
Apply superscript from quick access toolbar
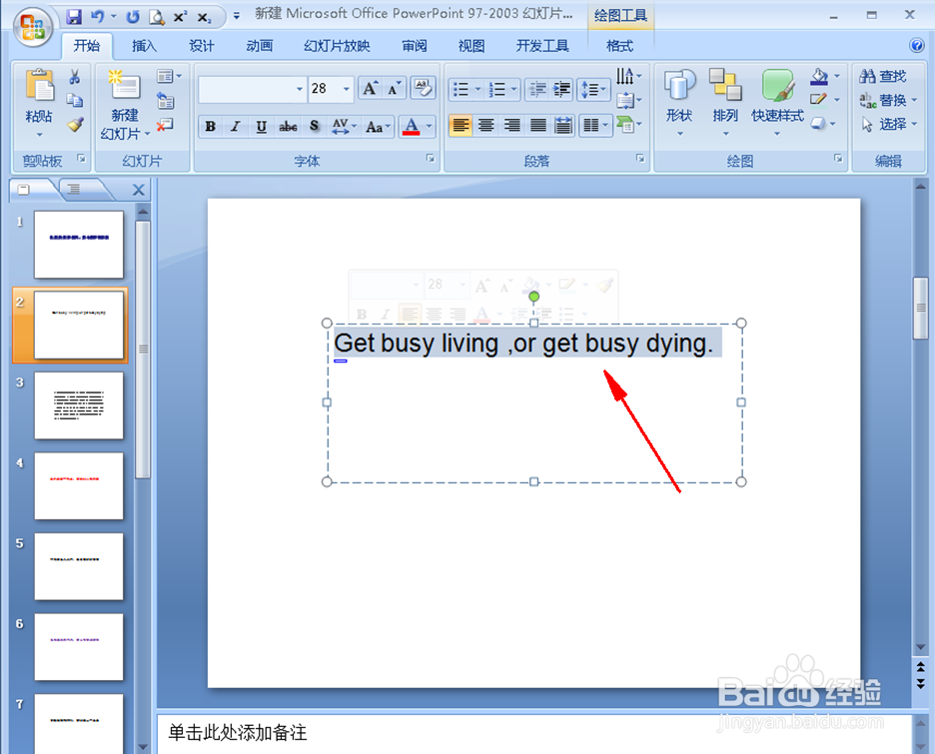180,17
